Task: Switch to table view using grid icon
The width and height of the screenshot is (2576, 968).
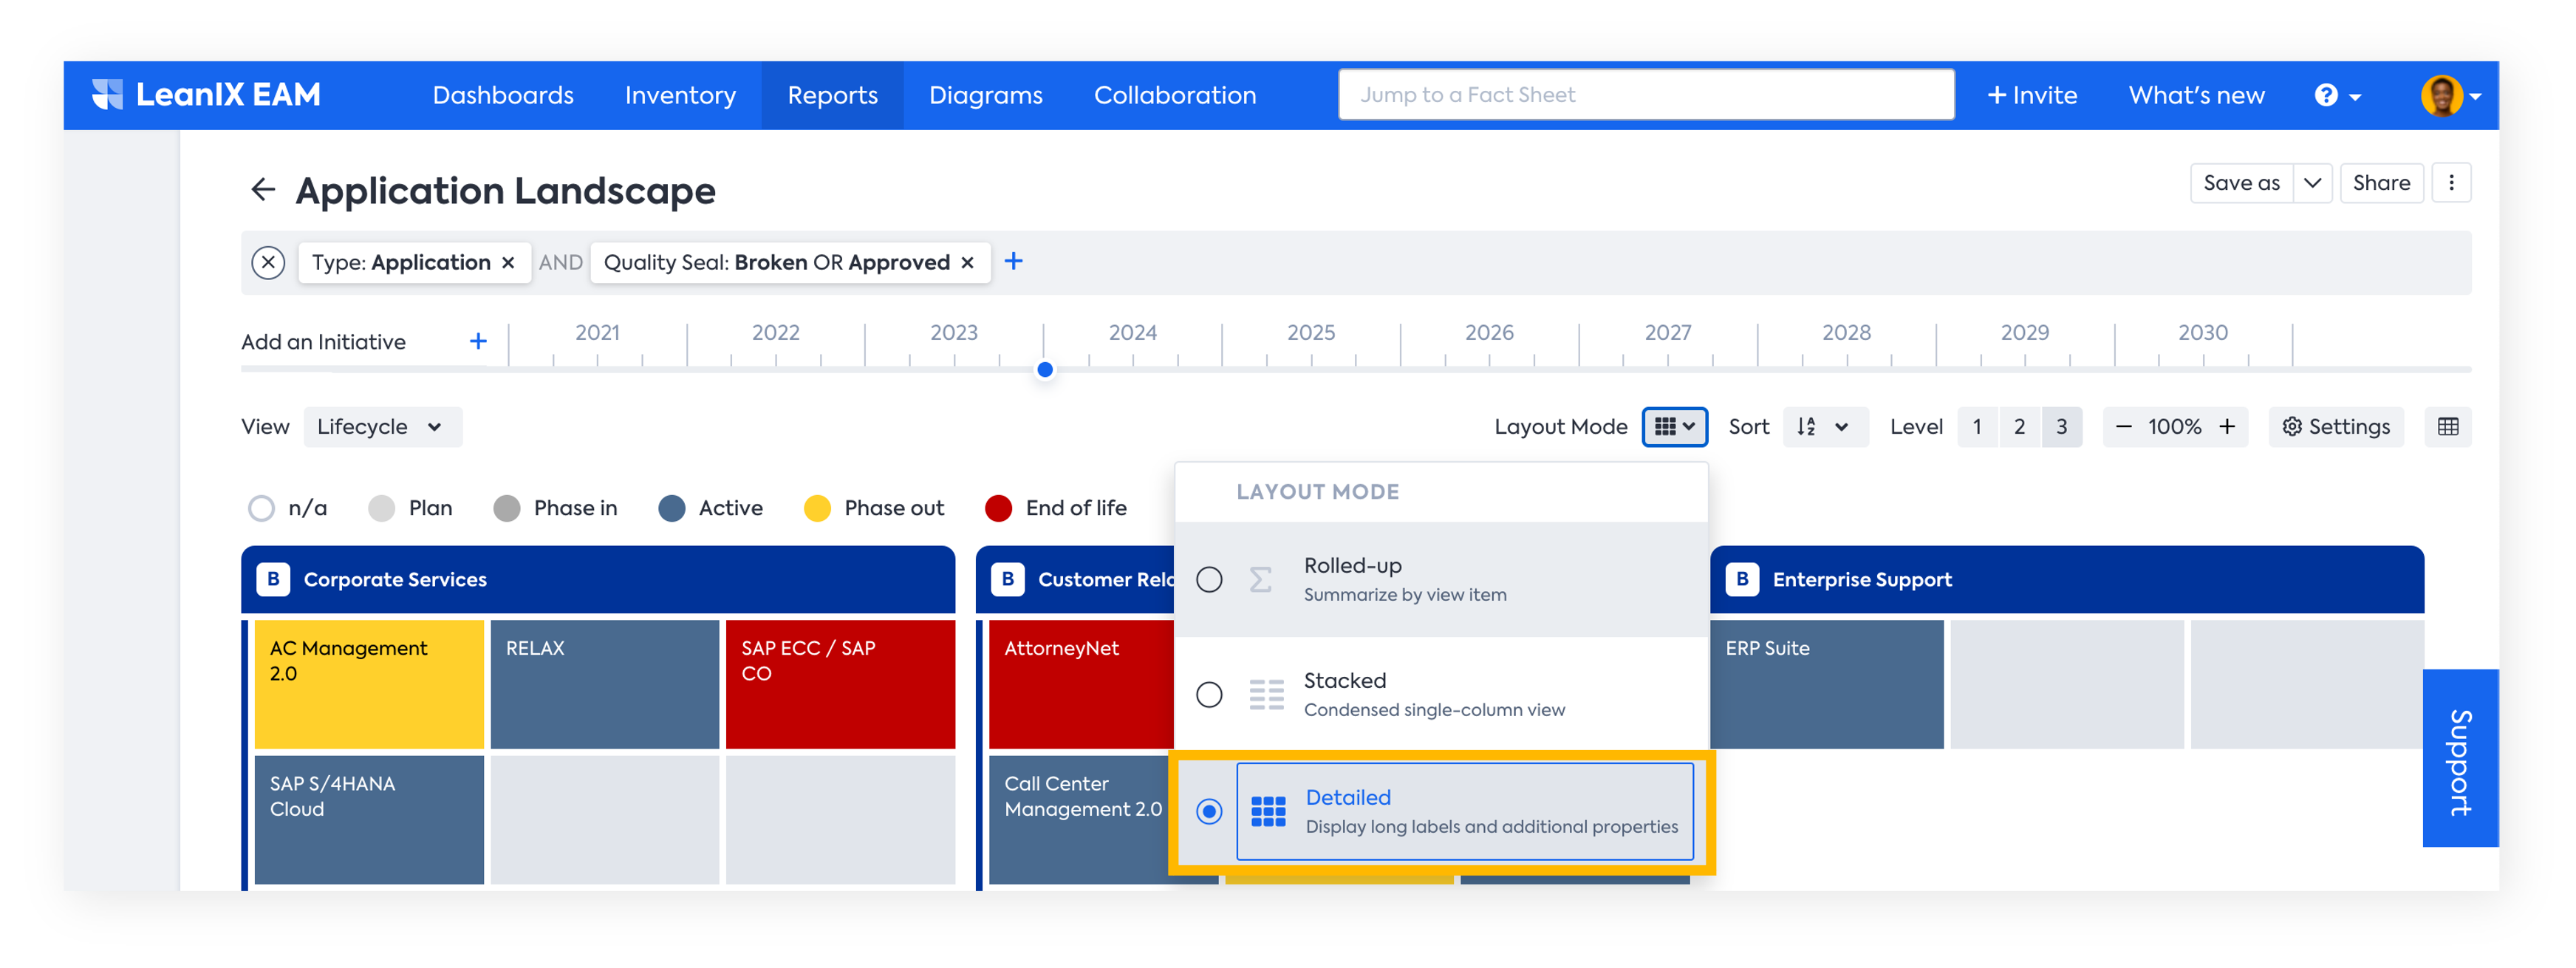Action: [x=2448, y=427]
